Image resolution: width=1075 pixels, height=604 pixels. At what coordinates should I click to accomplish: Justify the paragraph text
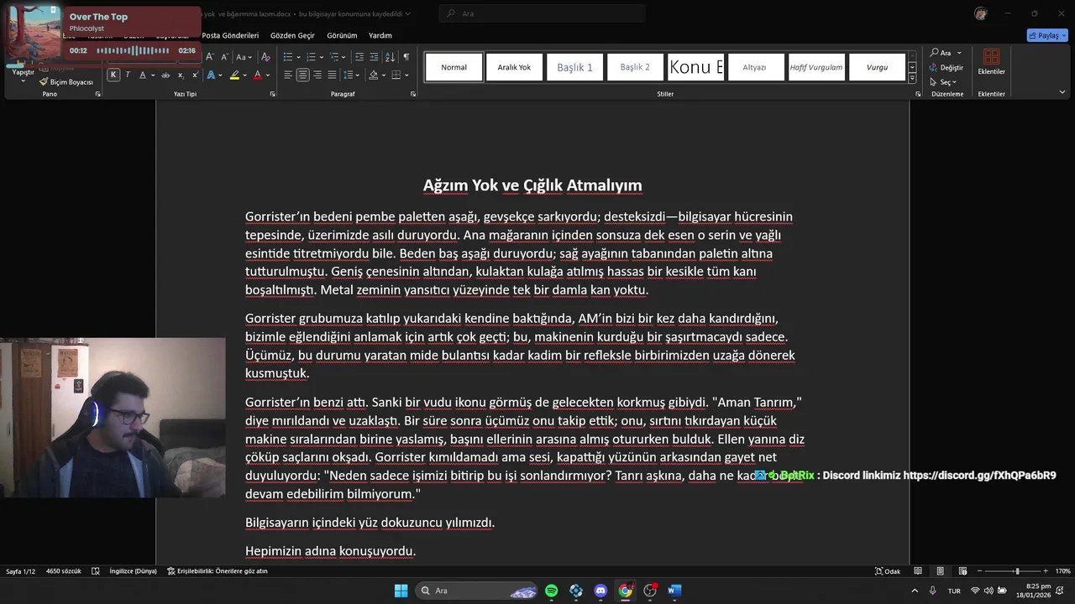coord(332,75)
